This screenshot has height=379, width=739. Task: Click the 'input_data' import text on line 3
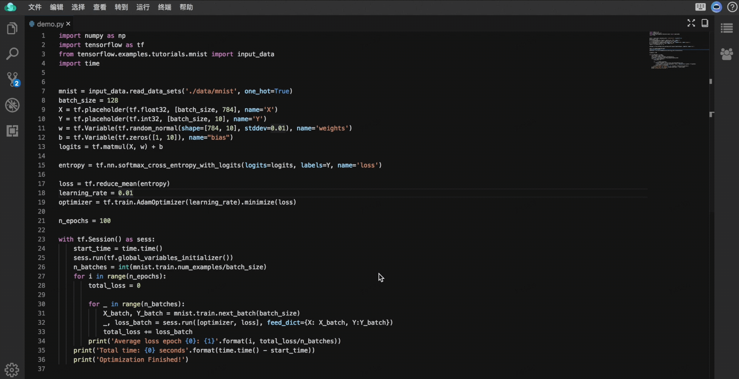(x=256, y=54)
